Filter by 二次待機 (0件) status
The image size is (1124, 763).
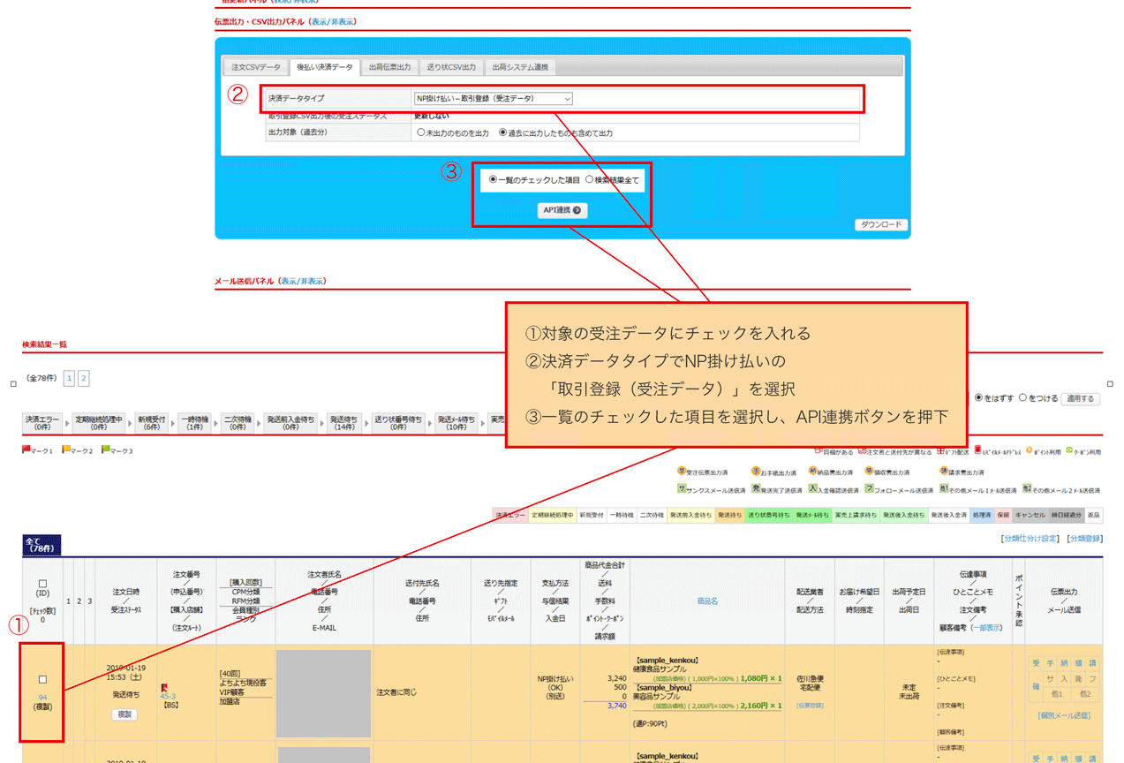click(x=236, y=423)
